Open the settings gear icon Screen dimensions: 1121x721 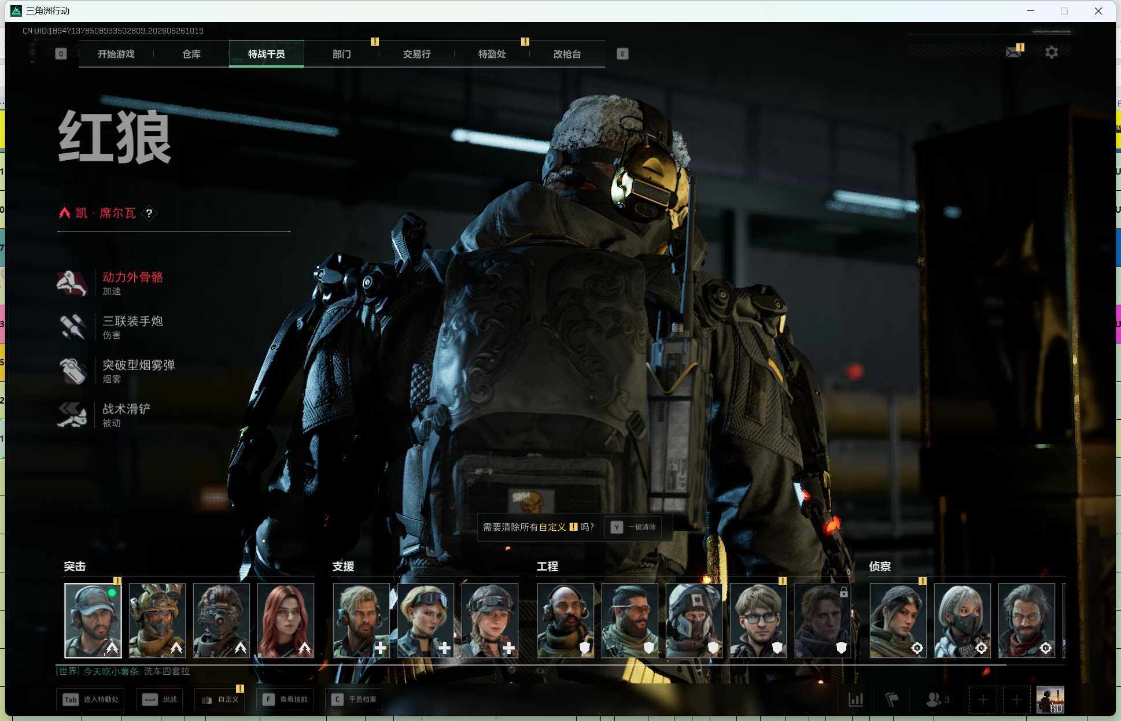point(1051,52)
